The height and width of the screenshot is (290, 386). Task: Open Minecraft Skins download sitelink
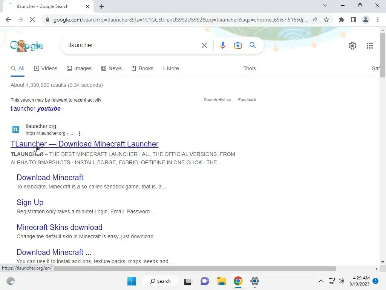point(60,227)
